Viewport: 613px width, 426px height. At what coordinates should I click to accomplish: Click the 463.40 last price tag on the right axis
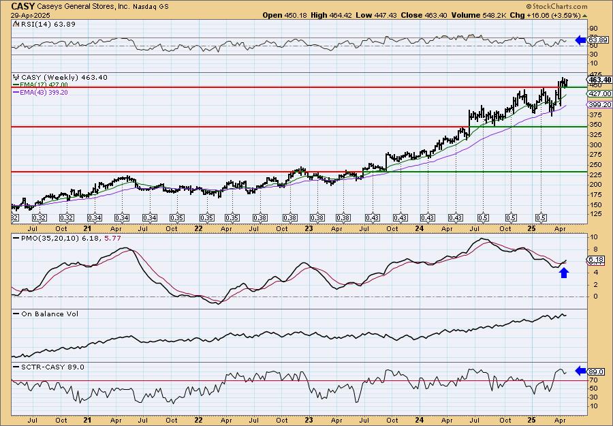point(600,80)
